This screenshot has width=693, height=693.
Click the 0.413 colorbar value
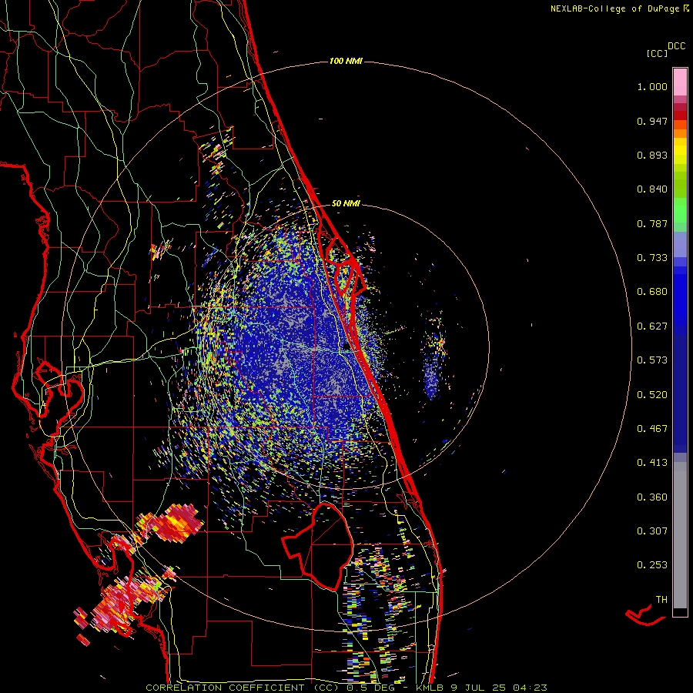click(x=652, y=463)
